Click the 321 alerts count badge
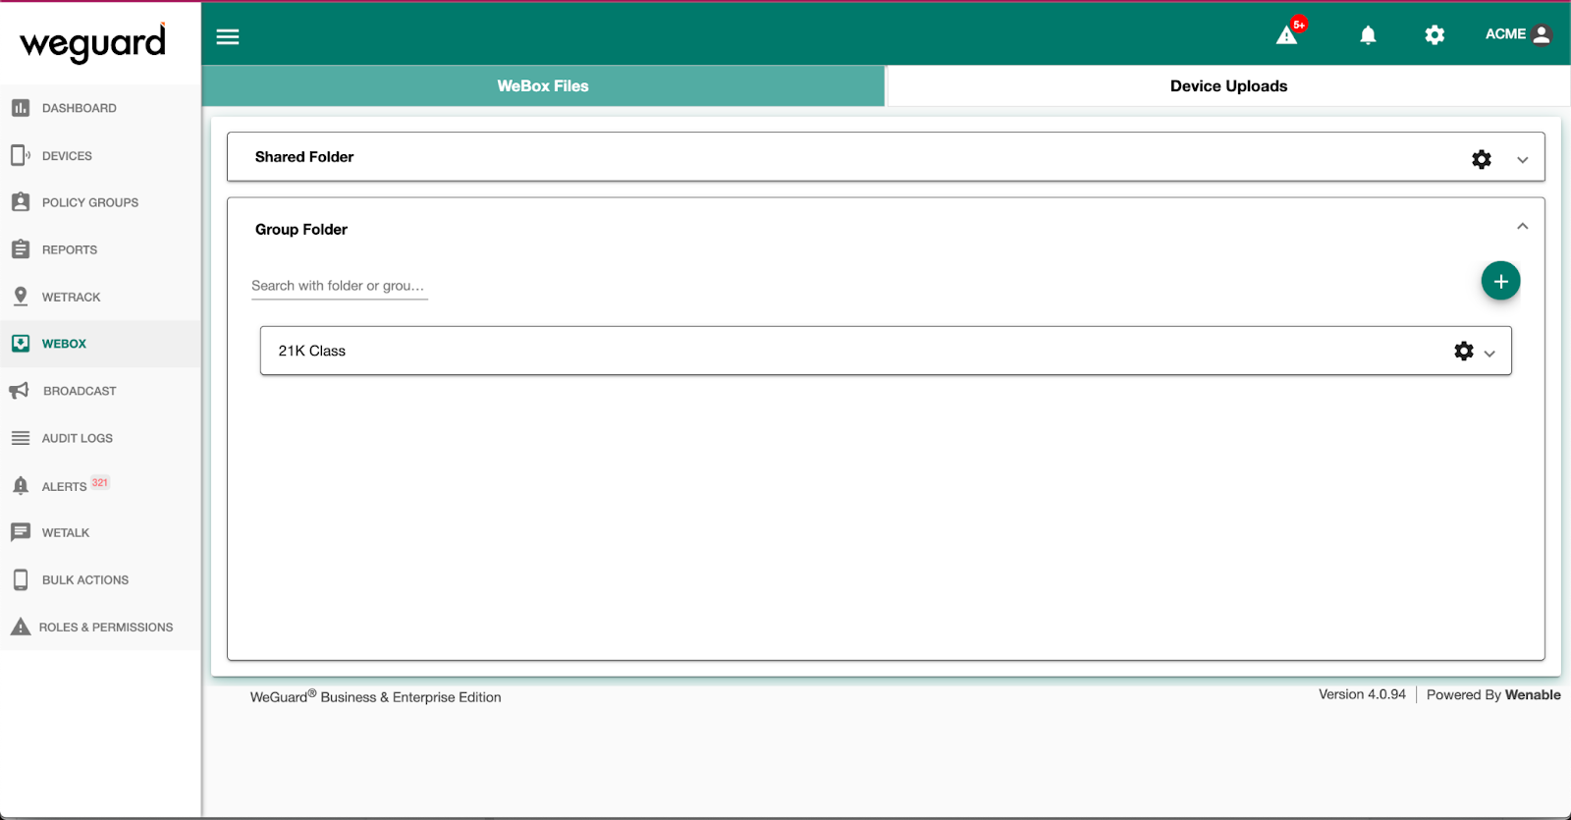This screenshot has width=1571, height=820. (x=100, y=482)
